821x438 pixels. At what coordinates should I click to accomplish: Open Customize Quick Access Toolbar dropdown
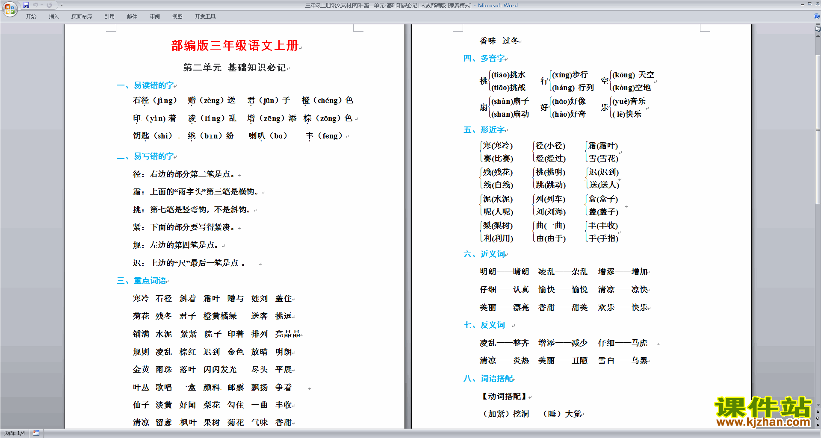62,5
